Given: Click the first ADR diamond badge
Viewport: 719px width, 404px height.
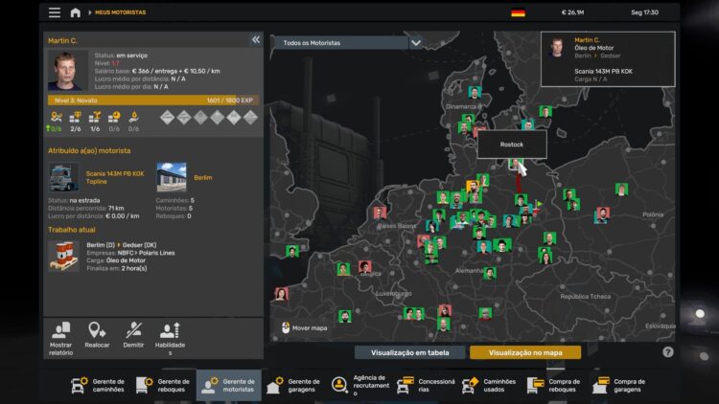Looking at the screenshot, I should coord(168,118).
